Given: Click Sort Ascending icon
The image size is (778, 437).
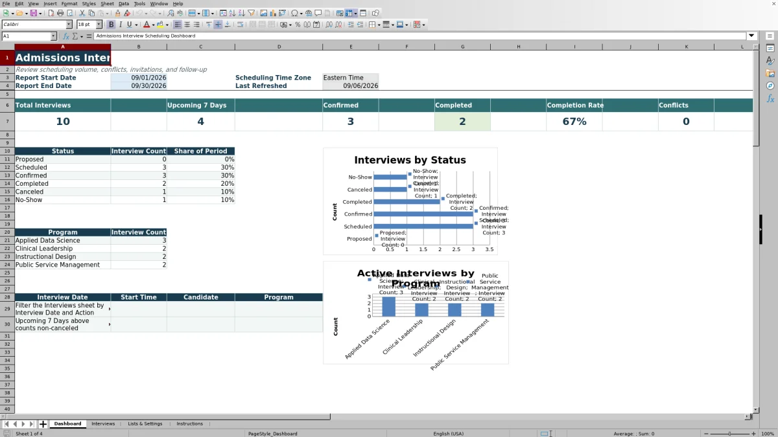Looking at the screenshot, I should coord(231,13).
